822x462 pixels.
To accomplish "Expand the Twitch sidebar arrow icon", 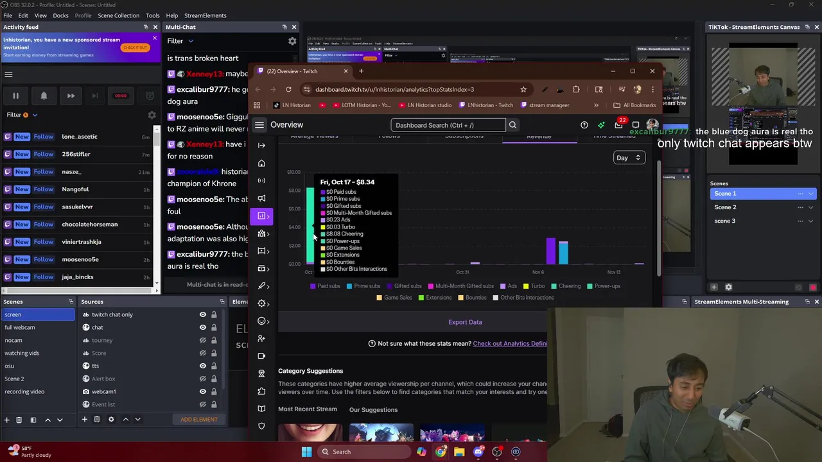I will (x=261, y=146).
